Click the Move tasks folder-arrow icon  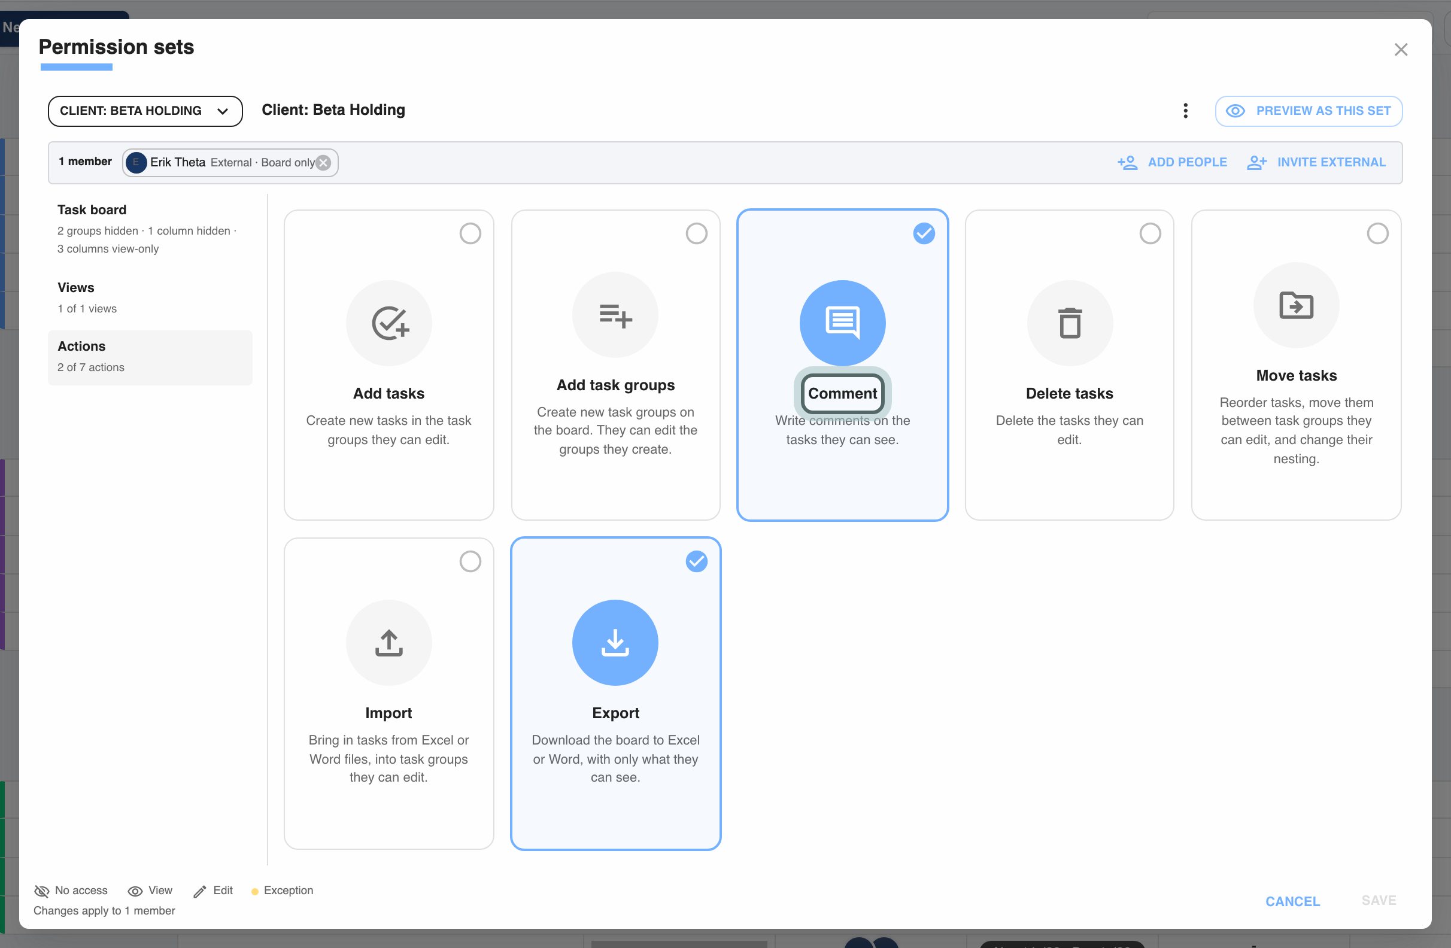pyautogui.click(x=1296, y=305)
